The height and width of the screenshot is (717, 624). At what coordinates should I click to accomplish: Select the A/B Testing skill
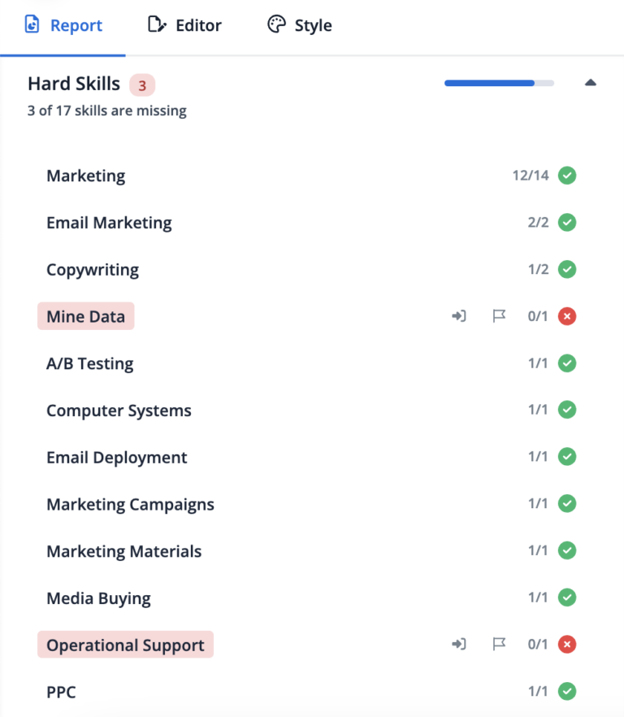(x=89, y=363)
